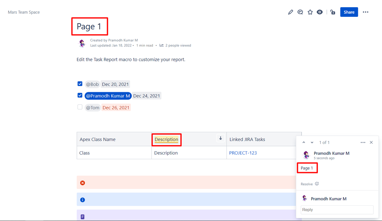Viewport: 382px width, 221px height.
Task: Open the 2 people viewed analytics
Action: [x=178, y=45]
